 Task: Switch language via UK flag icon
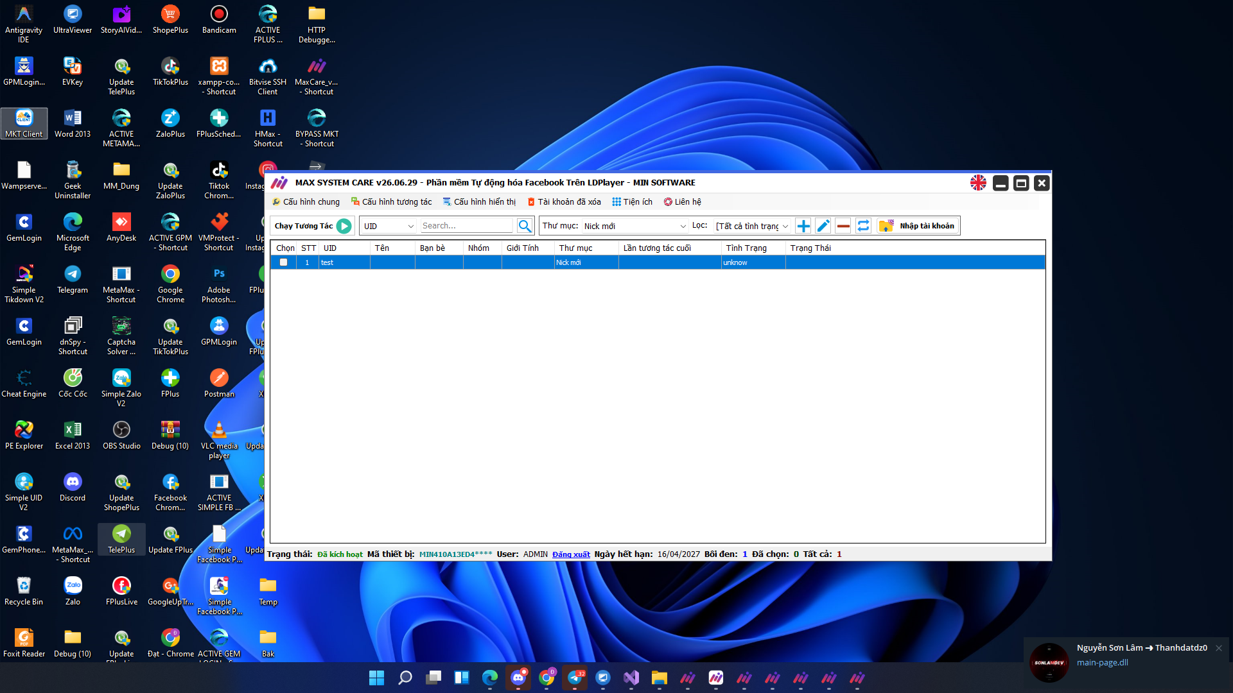click(978, 183)
